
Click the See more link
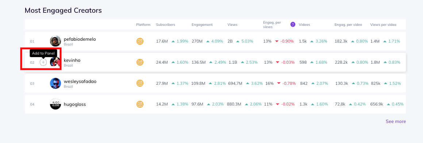click(x=396, y=122)
